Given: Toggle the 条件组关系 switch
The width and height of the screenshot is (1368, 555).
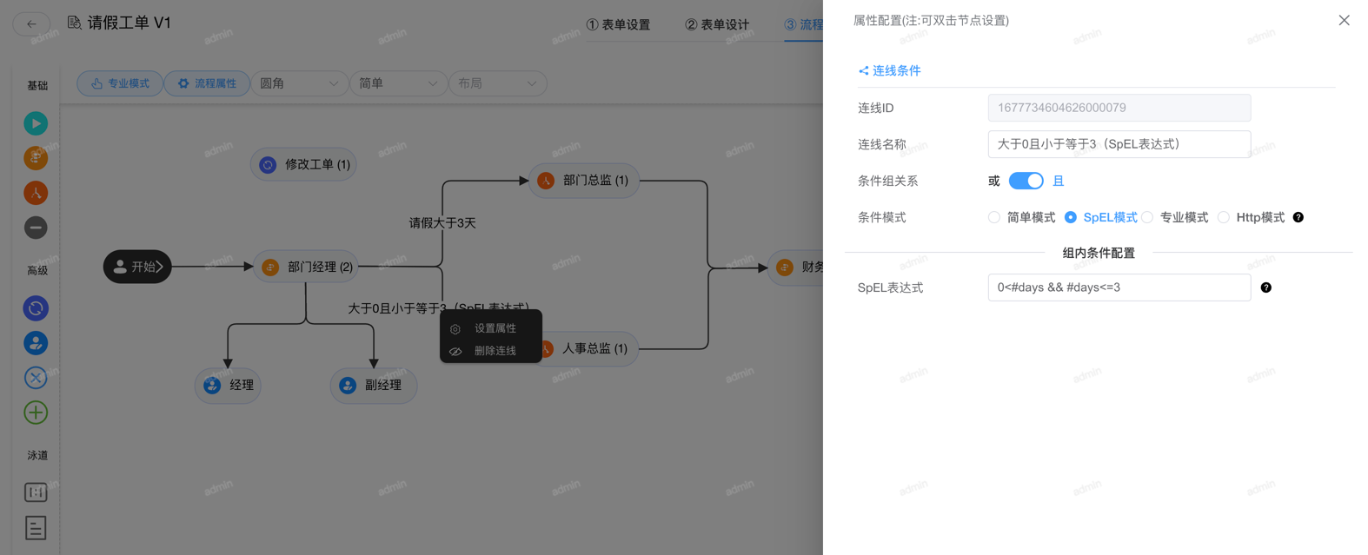Looking at the screenshot, I should click(x=1026, y=181).
